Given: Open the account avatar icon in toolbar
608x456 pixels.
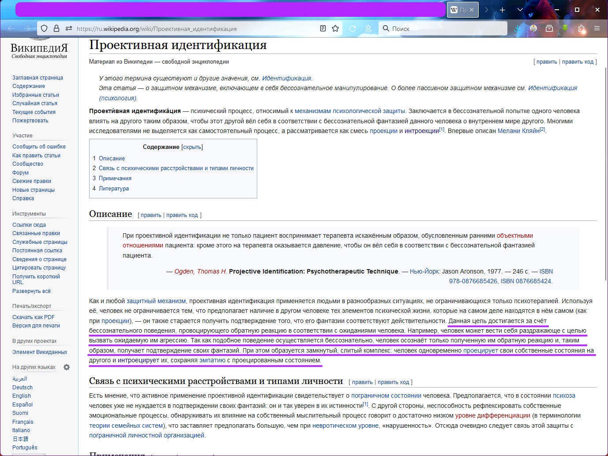Looking at the screenshot, I should (533, 29).
